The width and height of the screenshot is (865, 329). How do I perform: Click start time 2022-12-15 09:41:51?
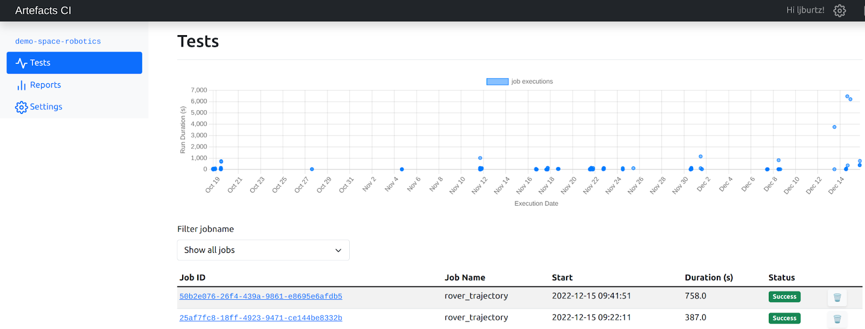coord(591,296)
